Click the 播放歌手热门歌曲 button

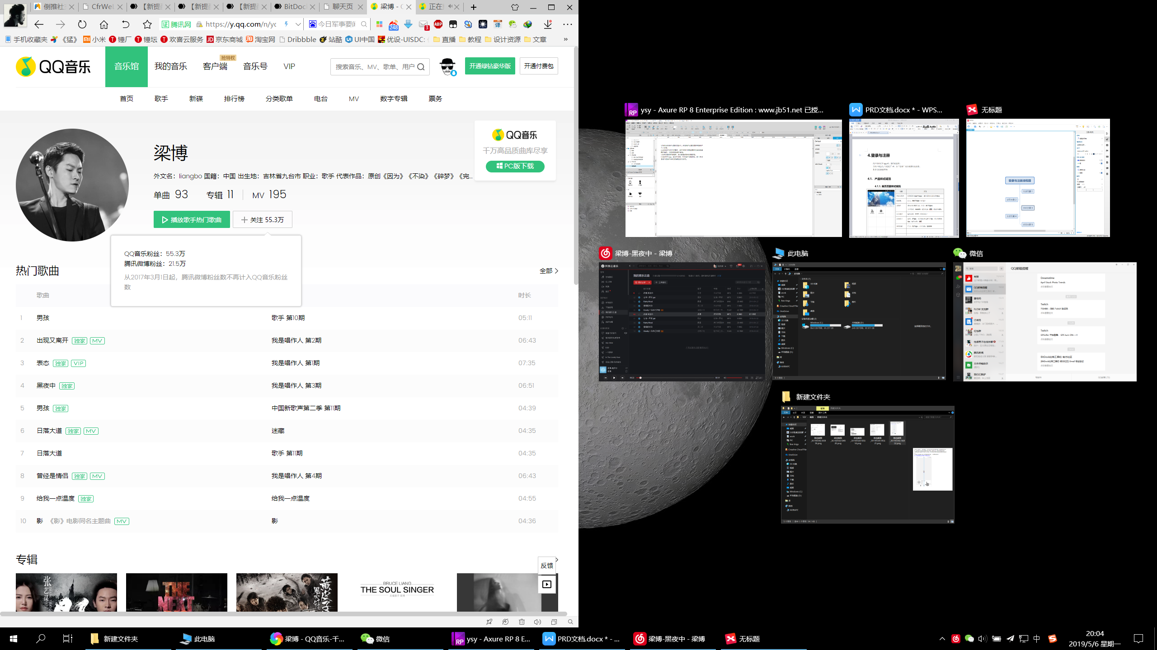(191, 219)
